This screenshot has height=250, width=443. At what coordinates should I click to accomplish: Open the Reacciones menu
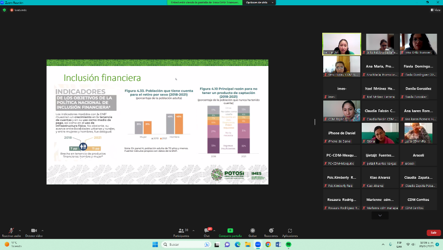pyautogui.click(x=271, y=232)
